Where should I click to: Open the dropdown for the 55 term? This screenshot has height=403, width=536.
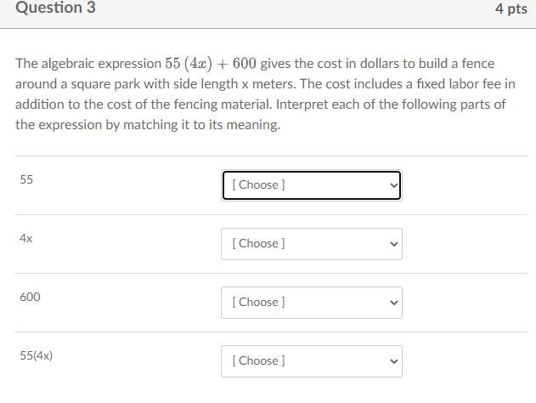[311, 184]
